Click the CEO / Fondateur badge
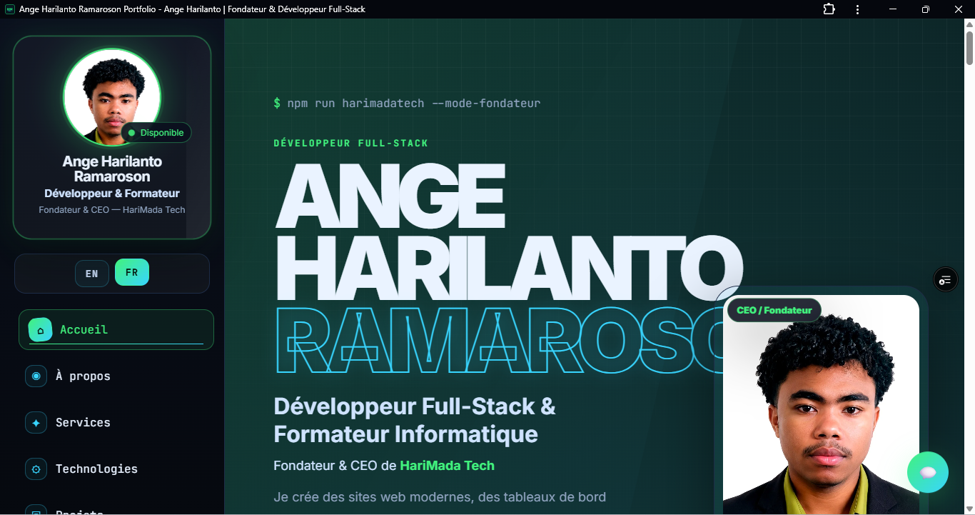 coord(774,311)
